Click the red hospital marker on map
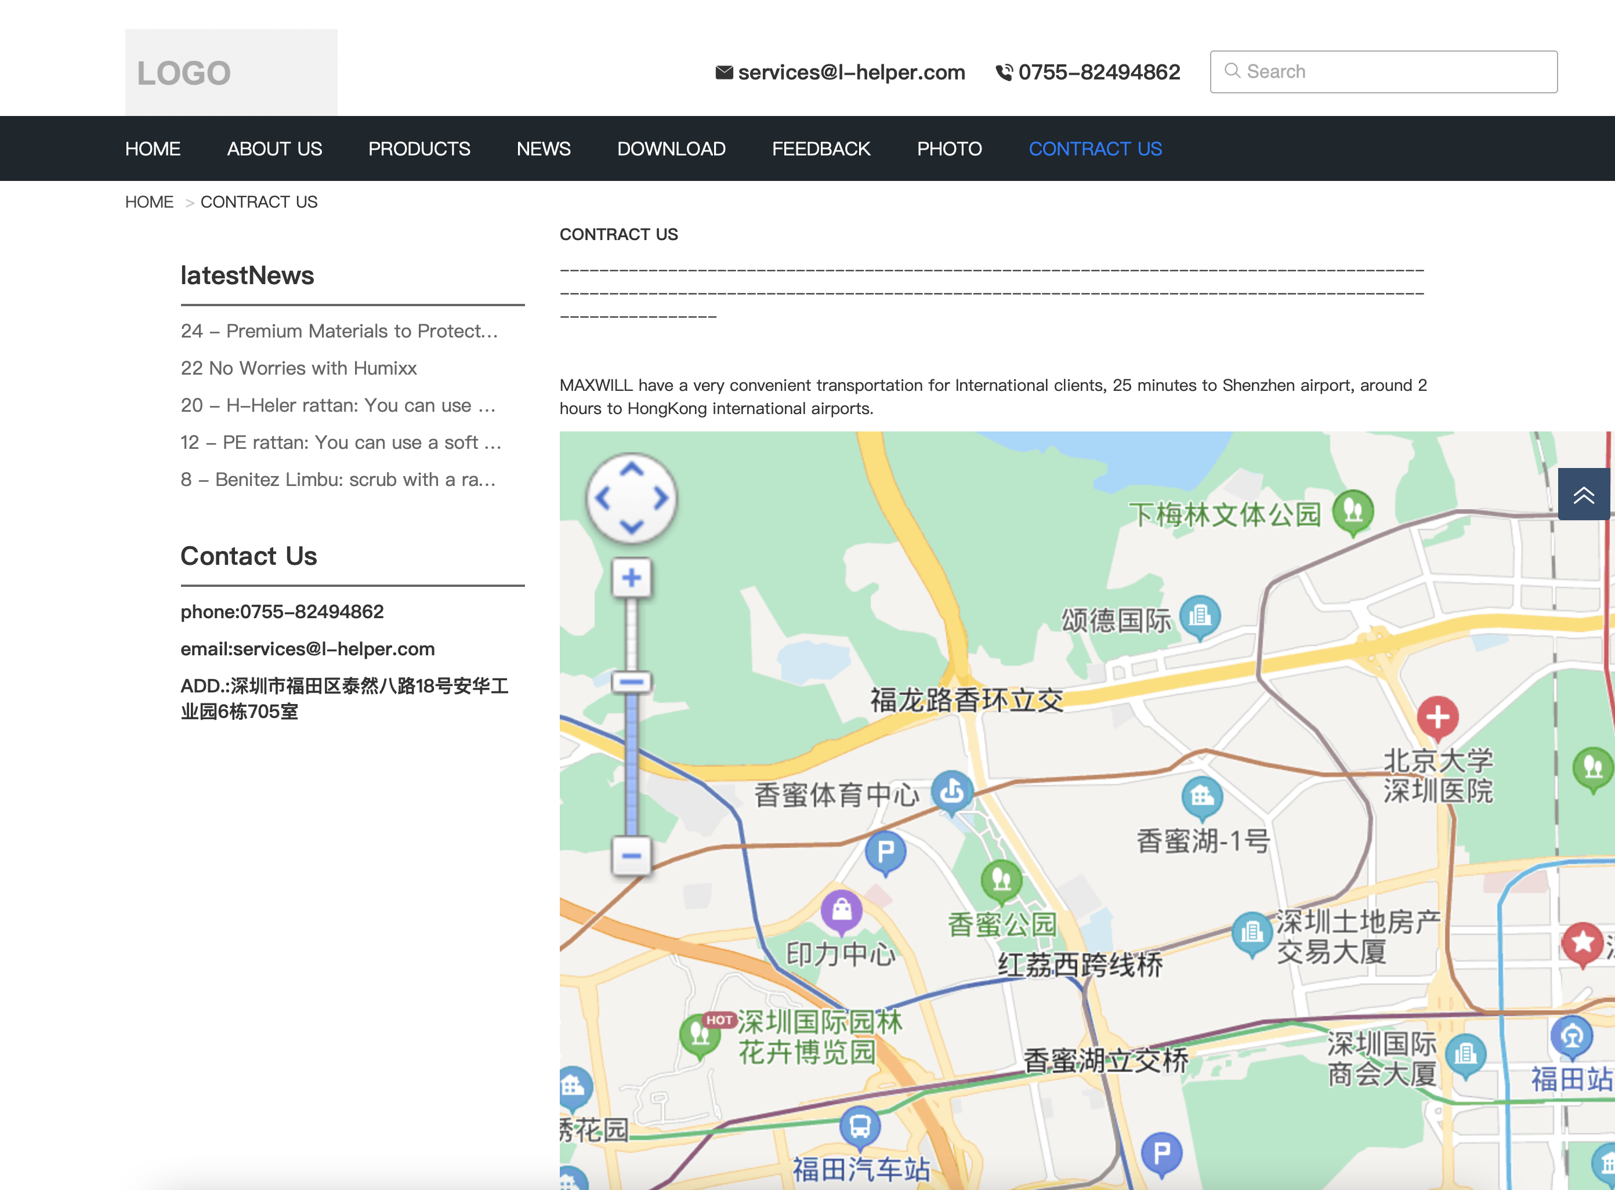Viewport: 1615px width, 1190px height. [x=1437, y=717]
